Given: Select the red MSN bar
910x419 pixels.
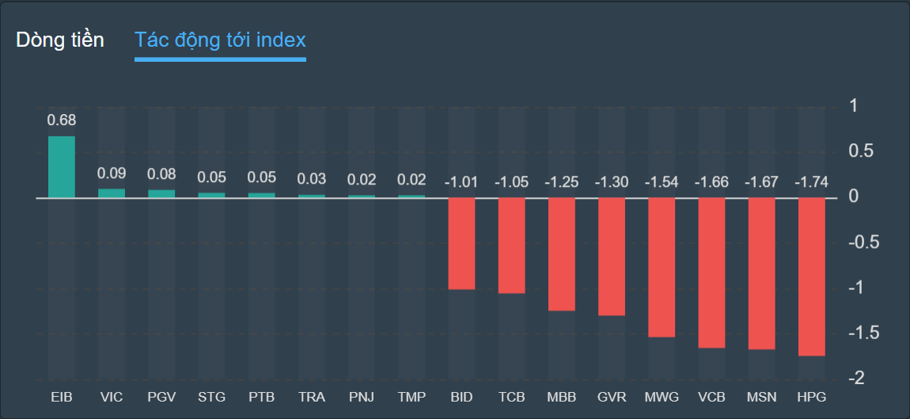Looking at the screenshot, I should 762,272.
